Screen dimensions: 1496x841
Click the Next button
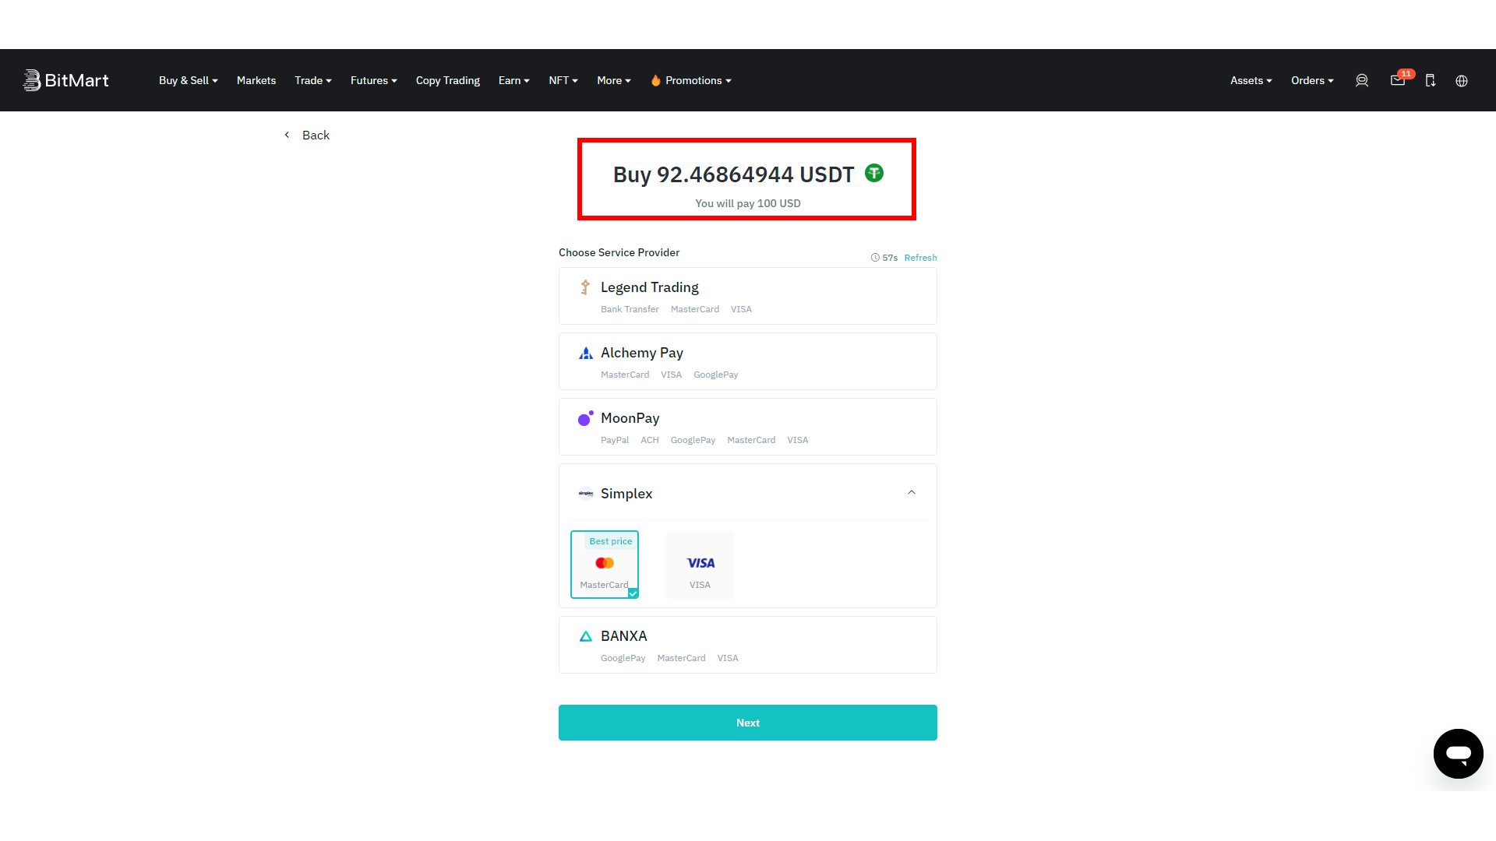tap(748, 723)
